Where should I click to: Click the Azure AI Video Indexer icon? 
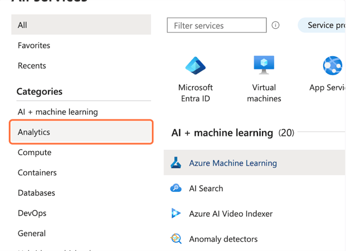click(x=176, y=213)
